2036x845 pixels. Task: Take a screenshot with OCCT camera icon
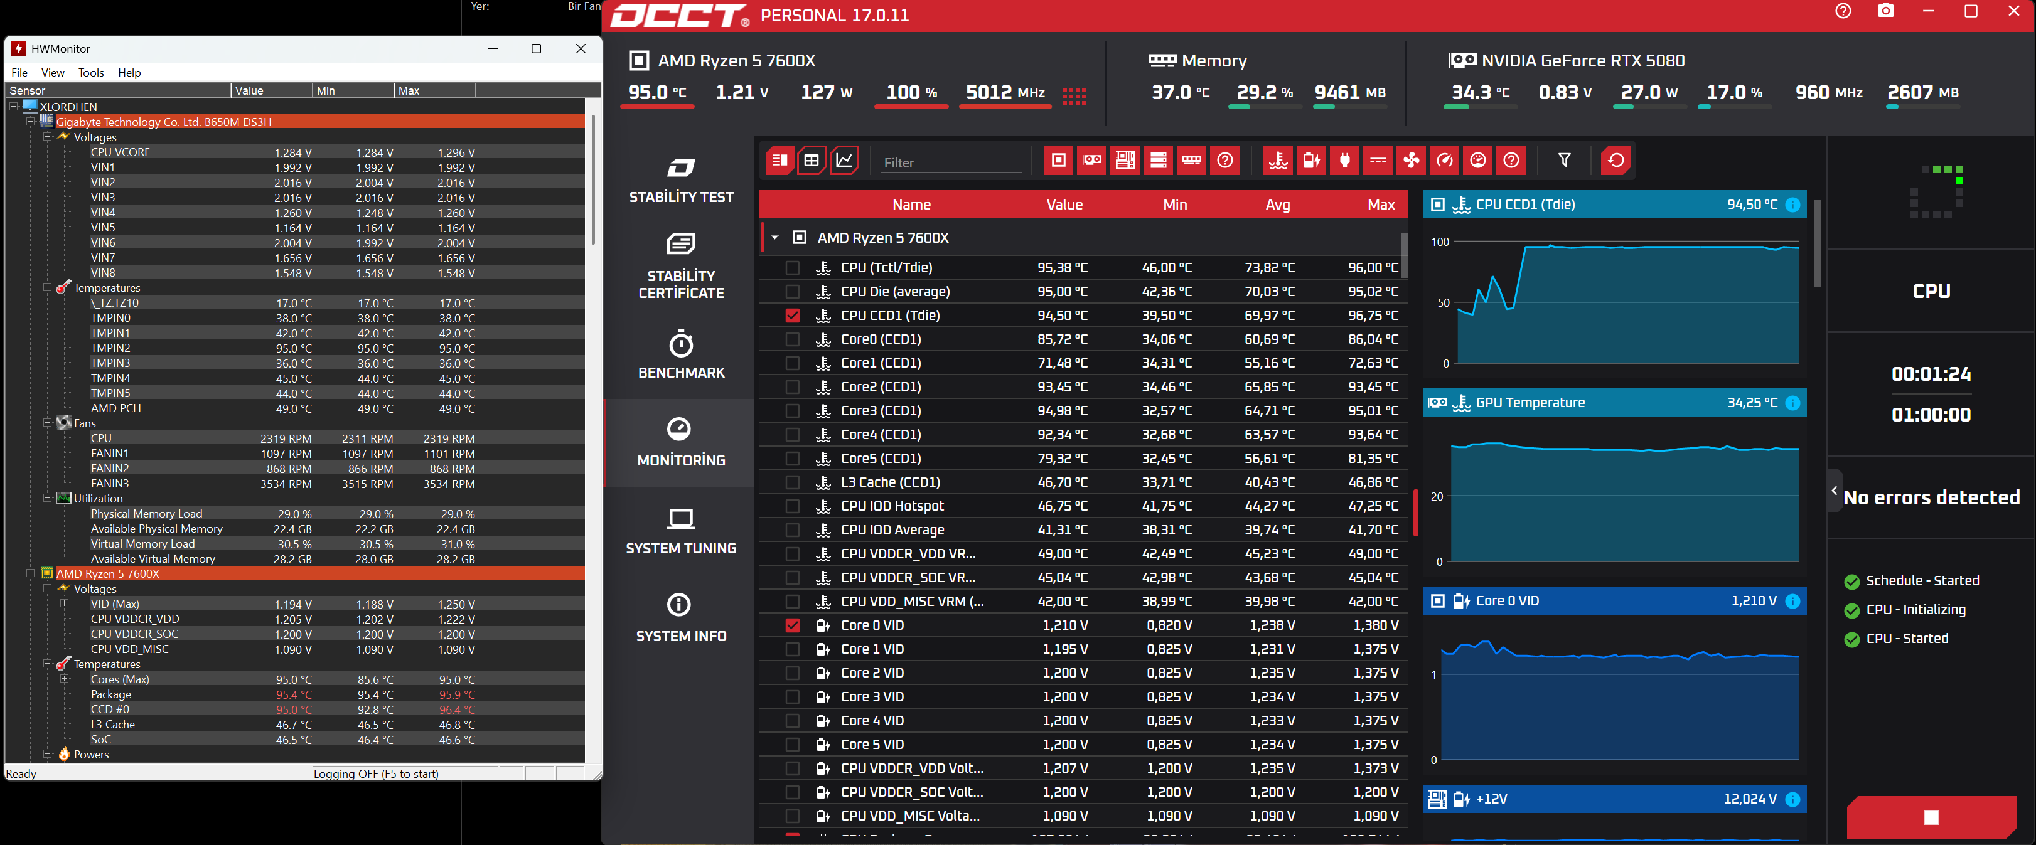pyautogui.click(x=1886, y=11)
